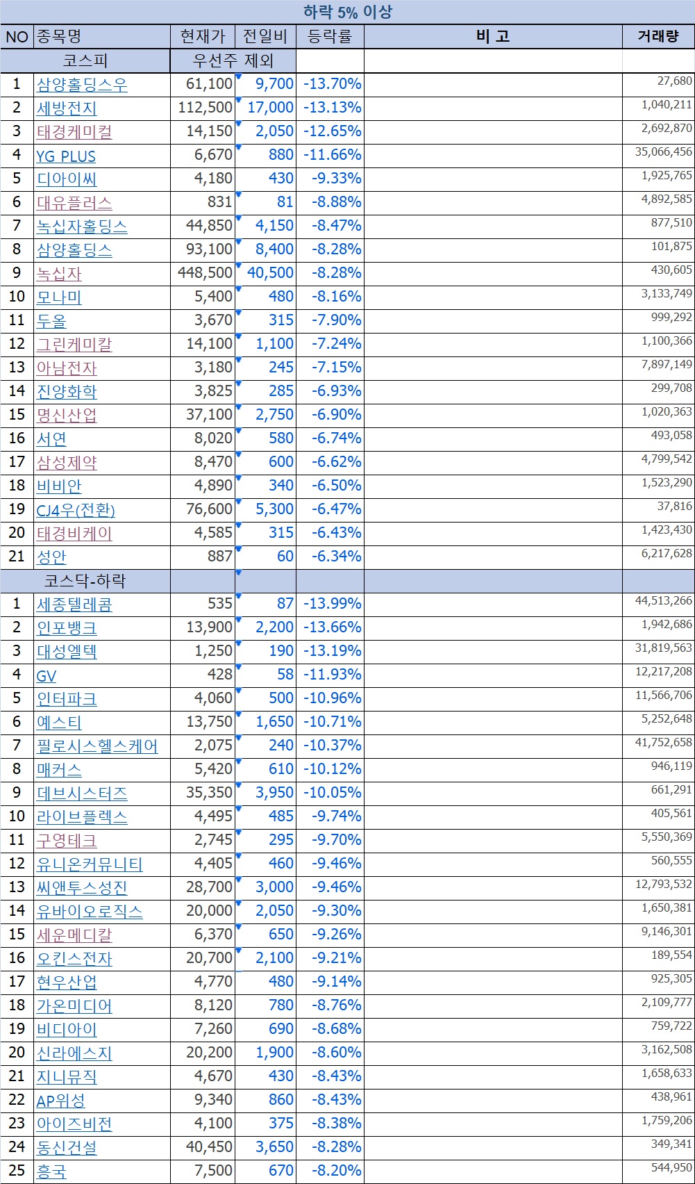The image size is (695, 1184).
Task: Open the 세방전지 stock link
Action: (x=67, y=108)
